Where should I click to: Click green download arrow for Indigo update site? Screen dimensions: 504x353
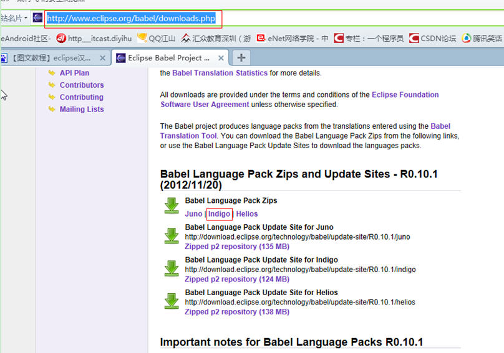pos(172,268)
